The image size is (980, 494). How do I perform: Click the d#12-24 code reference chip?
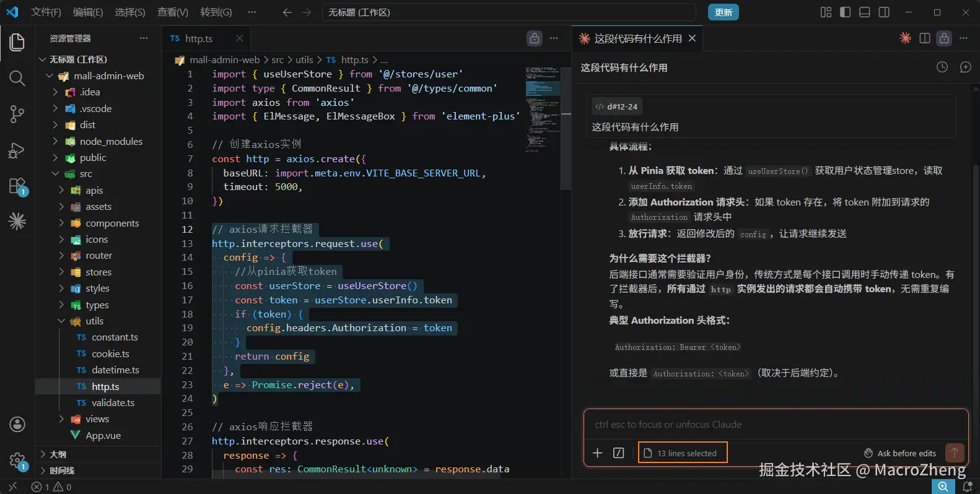tap(616, 106)
